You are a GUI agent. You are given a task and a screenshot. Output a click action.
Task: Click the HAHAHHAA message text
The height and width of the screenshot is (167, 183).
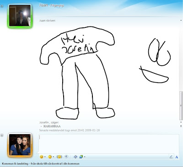52,126
